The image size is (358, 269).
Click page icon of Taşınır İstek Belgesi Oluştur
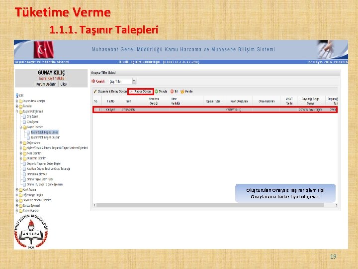28,137
